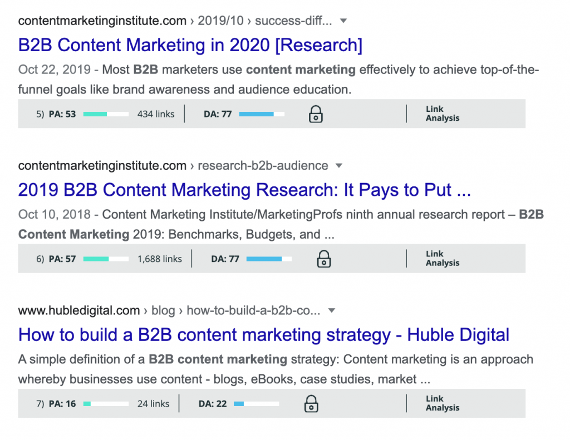Screen dimensions: 570x440
Task: Open Link Analysis for result 5
Action: (443, 113)
